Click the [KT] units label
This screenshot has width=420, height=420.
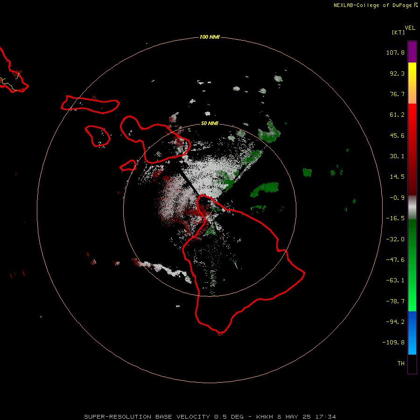pyautogui.click(x=398, y=32)
